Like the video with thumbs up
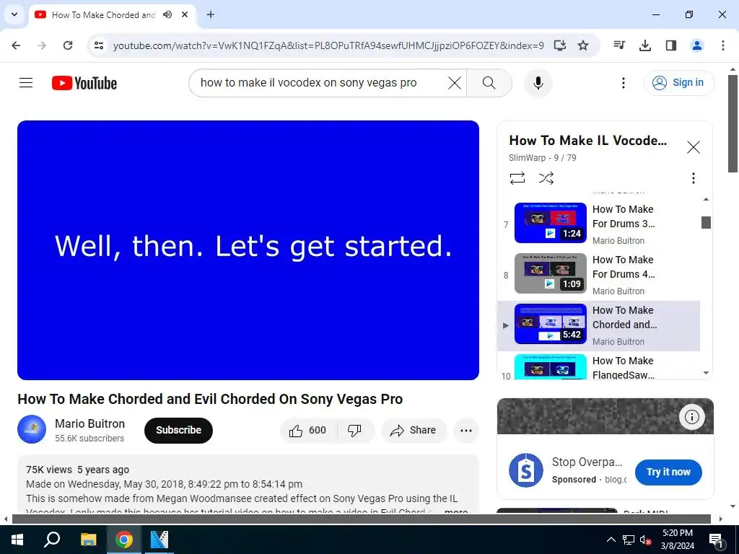This screenshot has height=554, width=739. coord(308,430)
